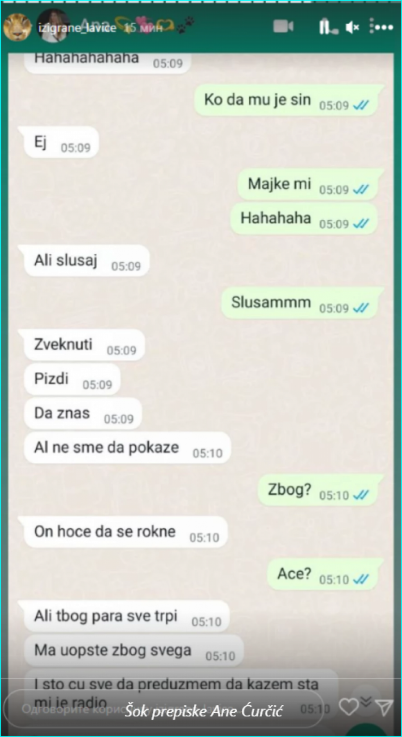Tap the double-chevron scroll-down icon

[366, 702]
